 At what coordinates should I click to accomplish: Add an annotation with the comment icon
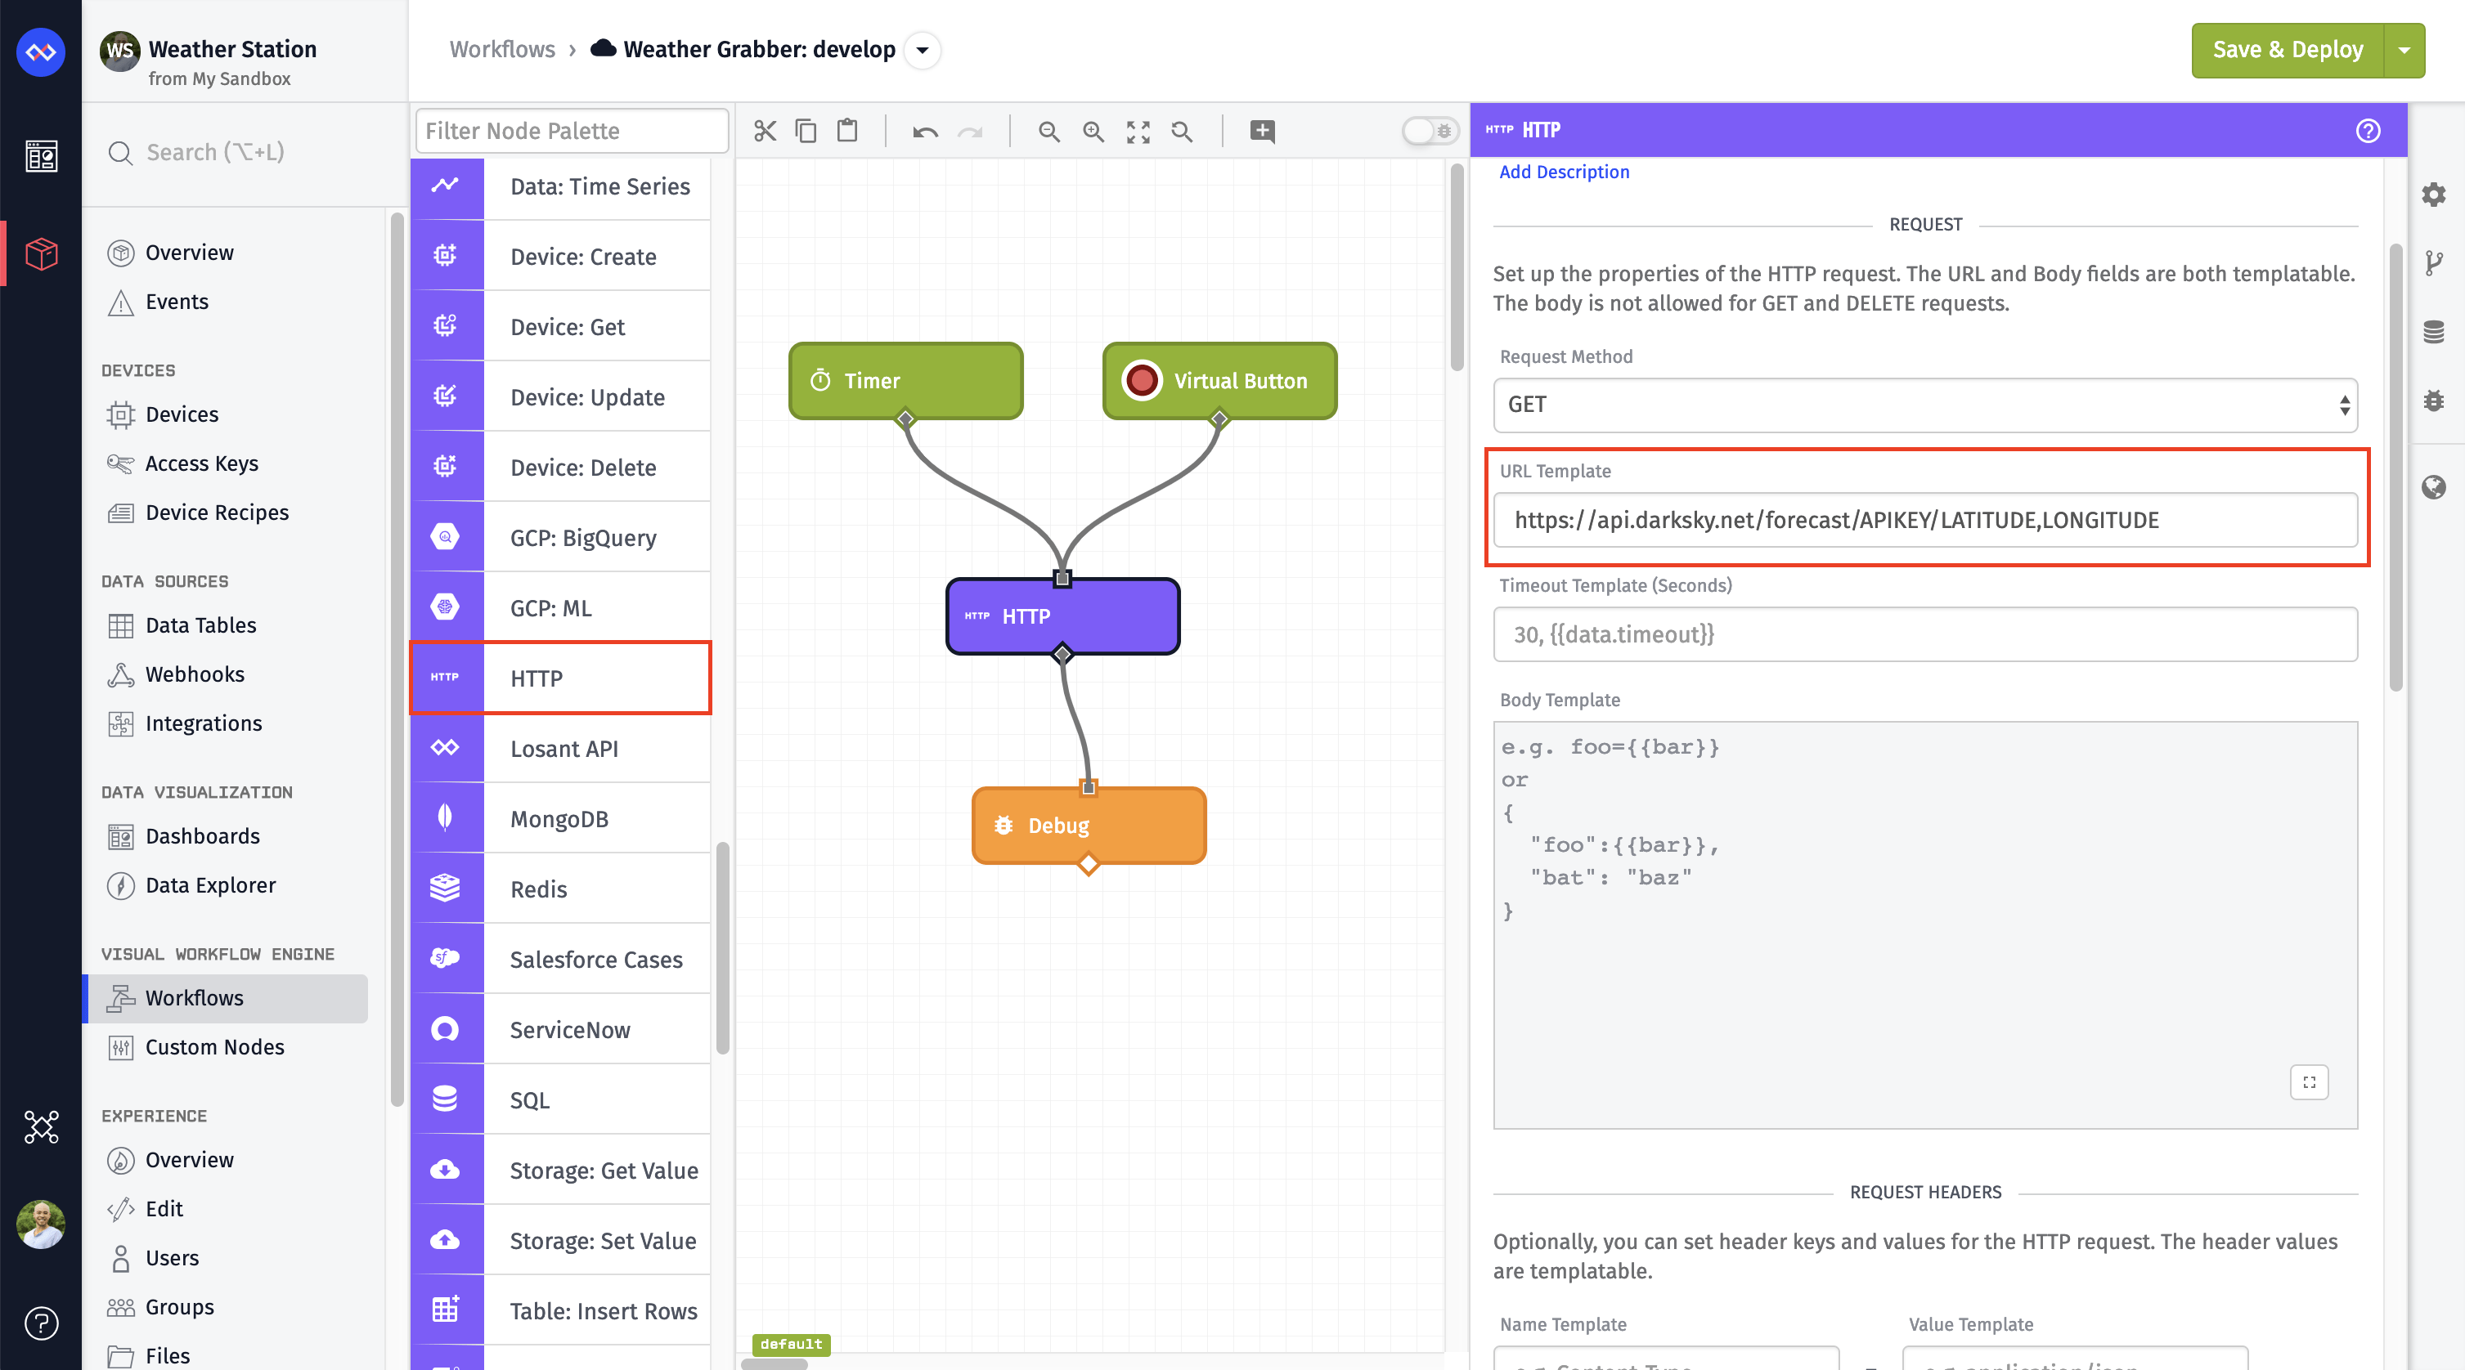coord(1261,131)
